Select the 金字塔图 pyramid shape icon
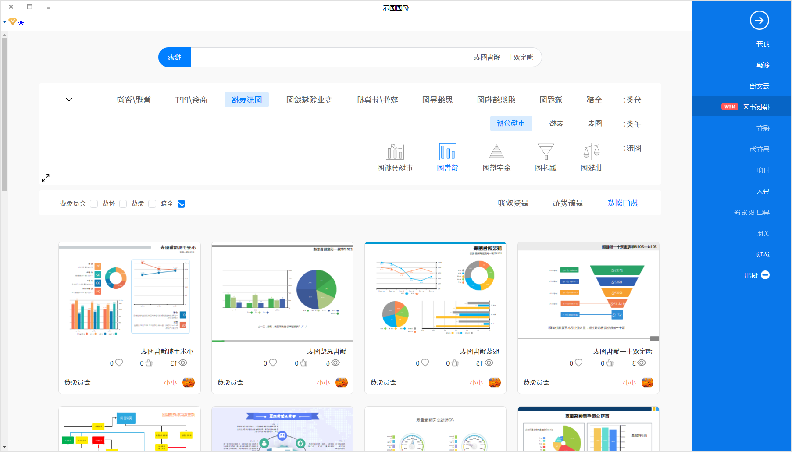792x452 pixels. (x=496, y=152)
